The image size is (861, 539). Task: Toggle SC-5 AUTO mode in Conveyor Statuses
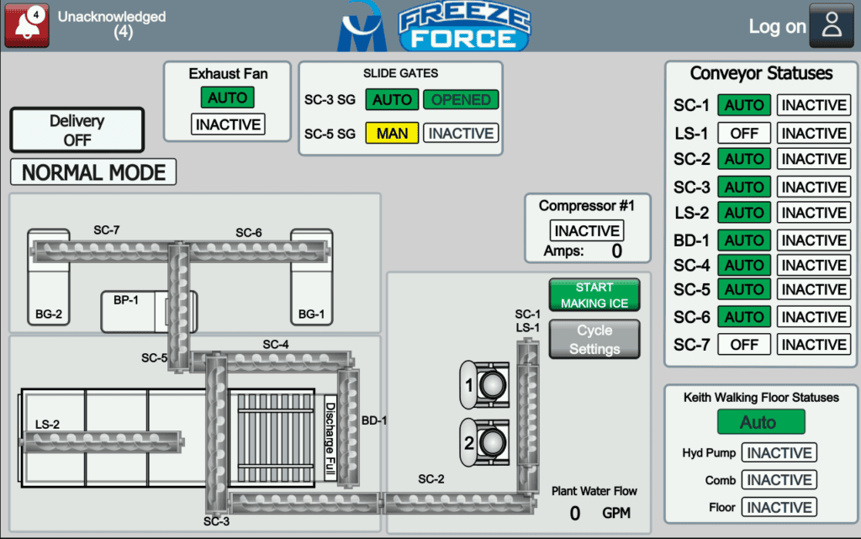pos(744,290)
